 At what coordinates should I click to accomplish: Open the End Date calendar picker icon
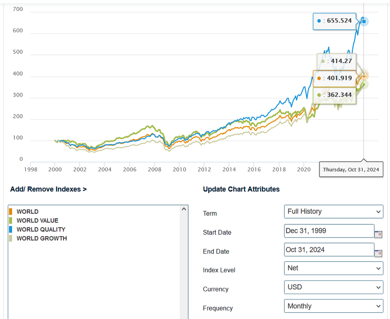(378, 253)
